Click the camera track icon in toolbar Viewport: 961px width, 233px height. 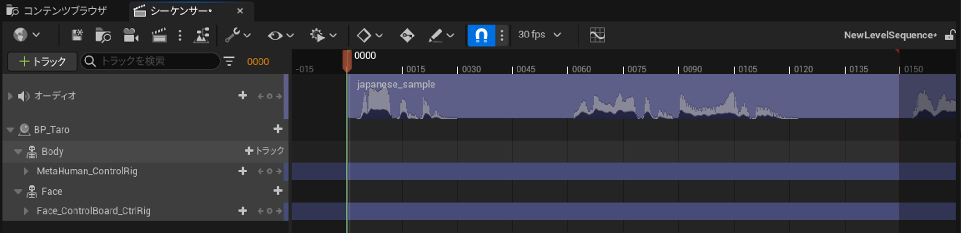[x=131, y=35]
